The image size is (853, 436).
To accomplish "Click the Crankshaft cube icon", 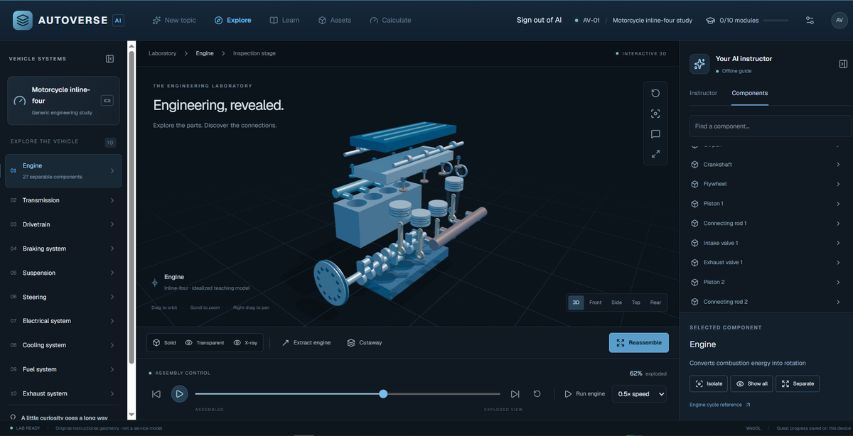I will 694,165.
